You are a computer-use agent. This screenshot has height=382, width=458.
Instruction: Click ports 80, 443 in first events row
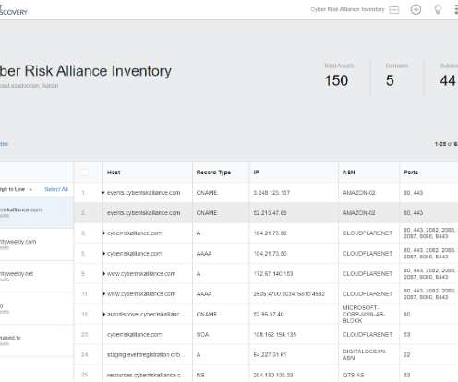click(x=413, y=193)
